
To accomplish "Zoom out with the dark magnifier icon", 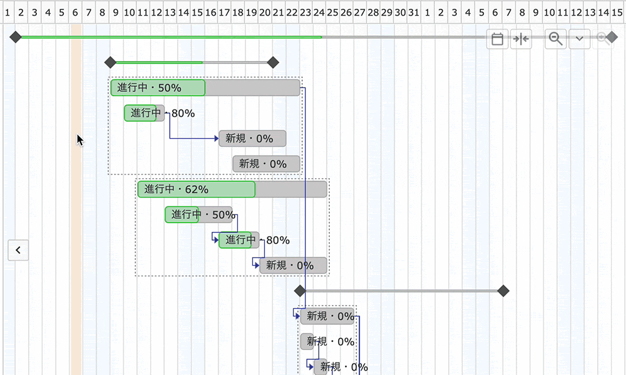I will click(556, 39).
